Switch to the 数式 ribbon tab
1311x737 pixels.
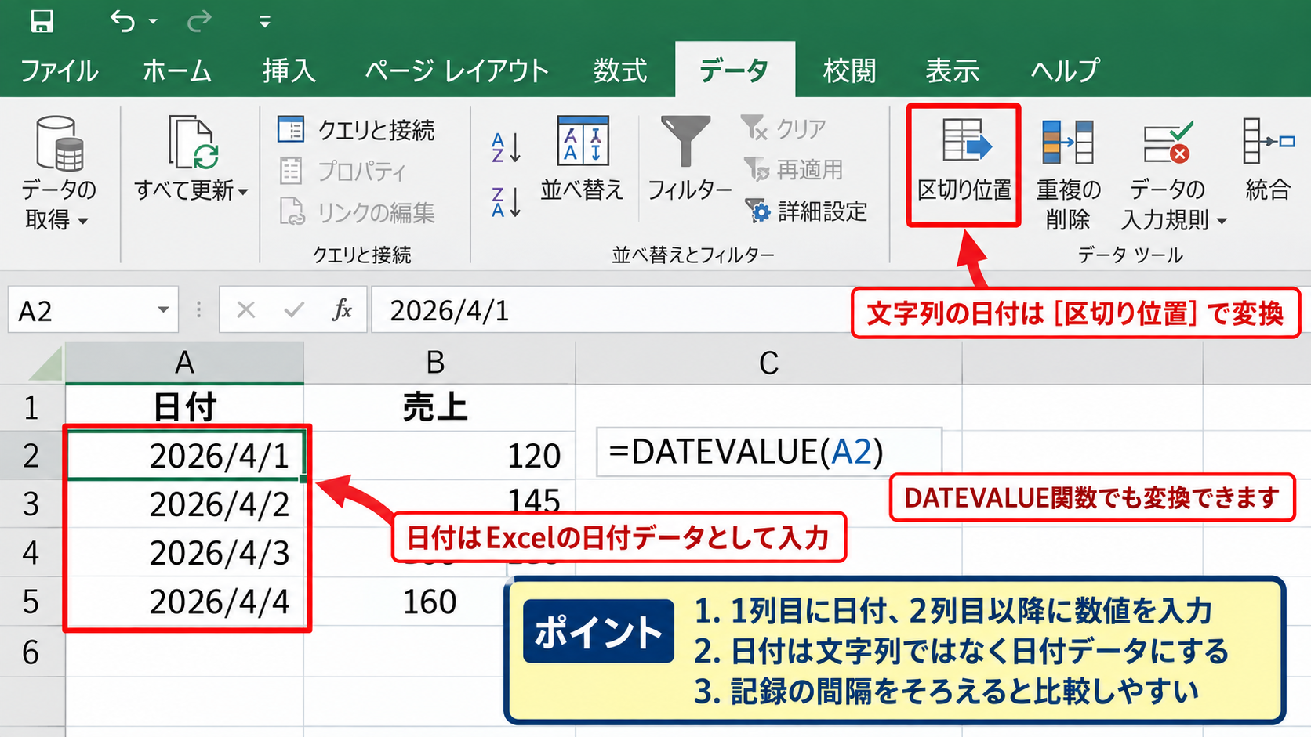[x=620, y=71]
